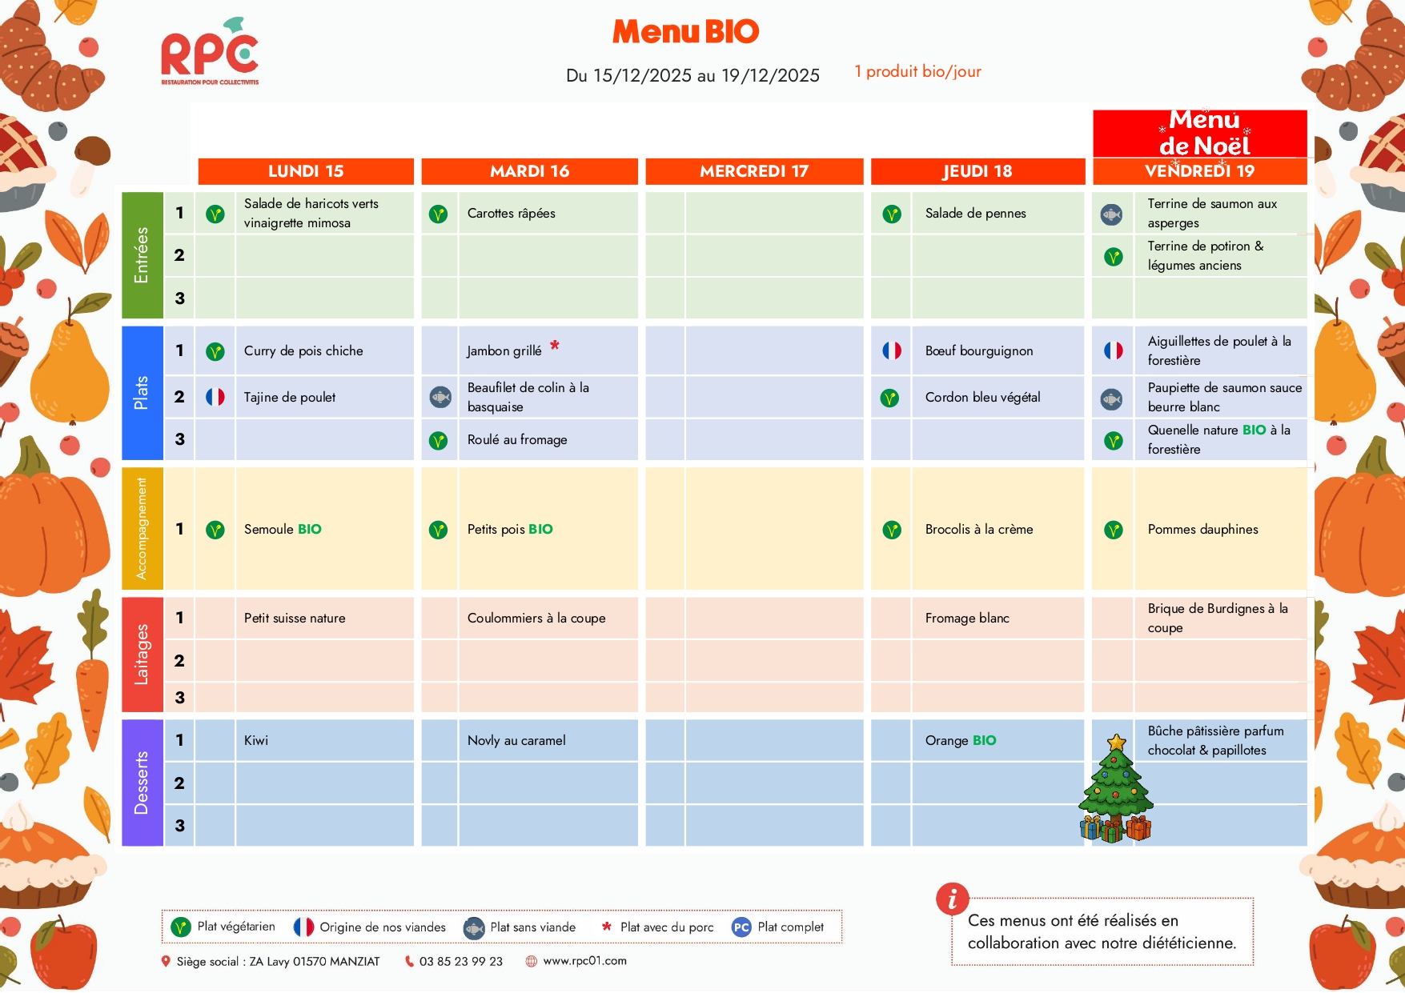Click the green Entrées category block
Viewport: 1405px width, 993px height.
tap(142, 255)
